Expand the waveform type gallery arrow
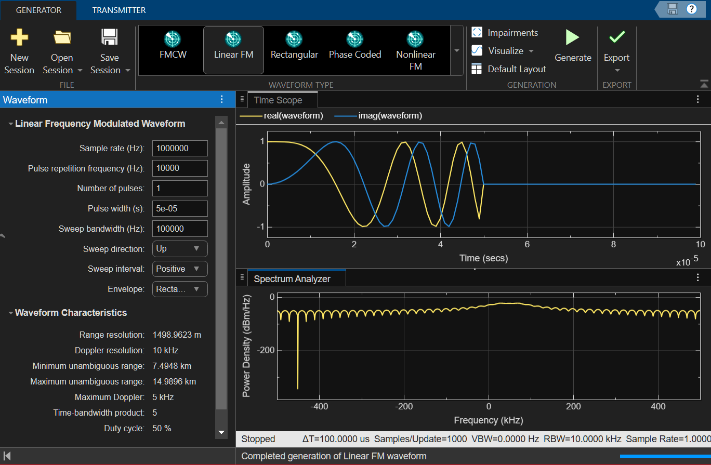711x465 pixels. coord(456,50)
